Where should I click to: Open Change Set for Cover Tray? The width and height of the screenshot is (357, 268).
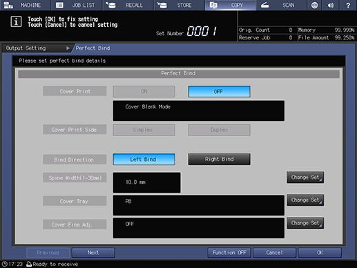pos(305,200)
